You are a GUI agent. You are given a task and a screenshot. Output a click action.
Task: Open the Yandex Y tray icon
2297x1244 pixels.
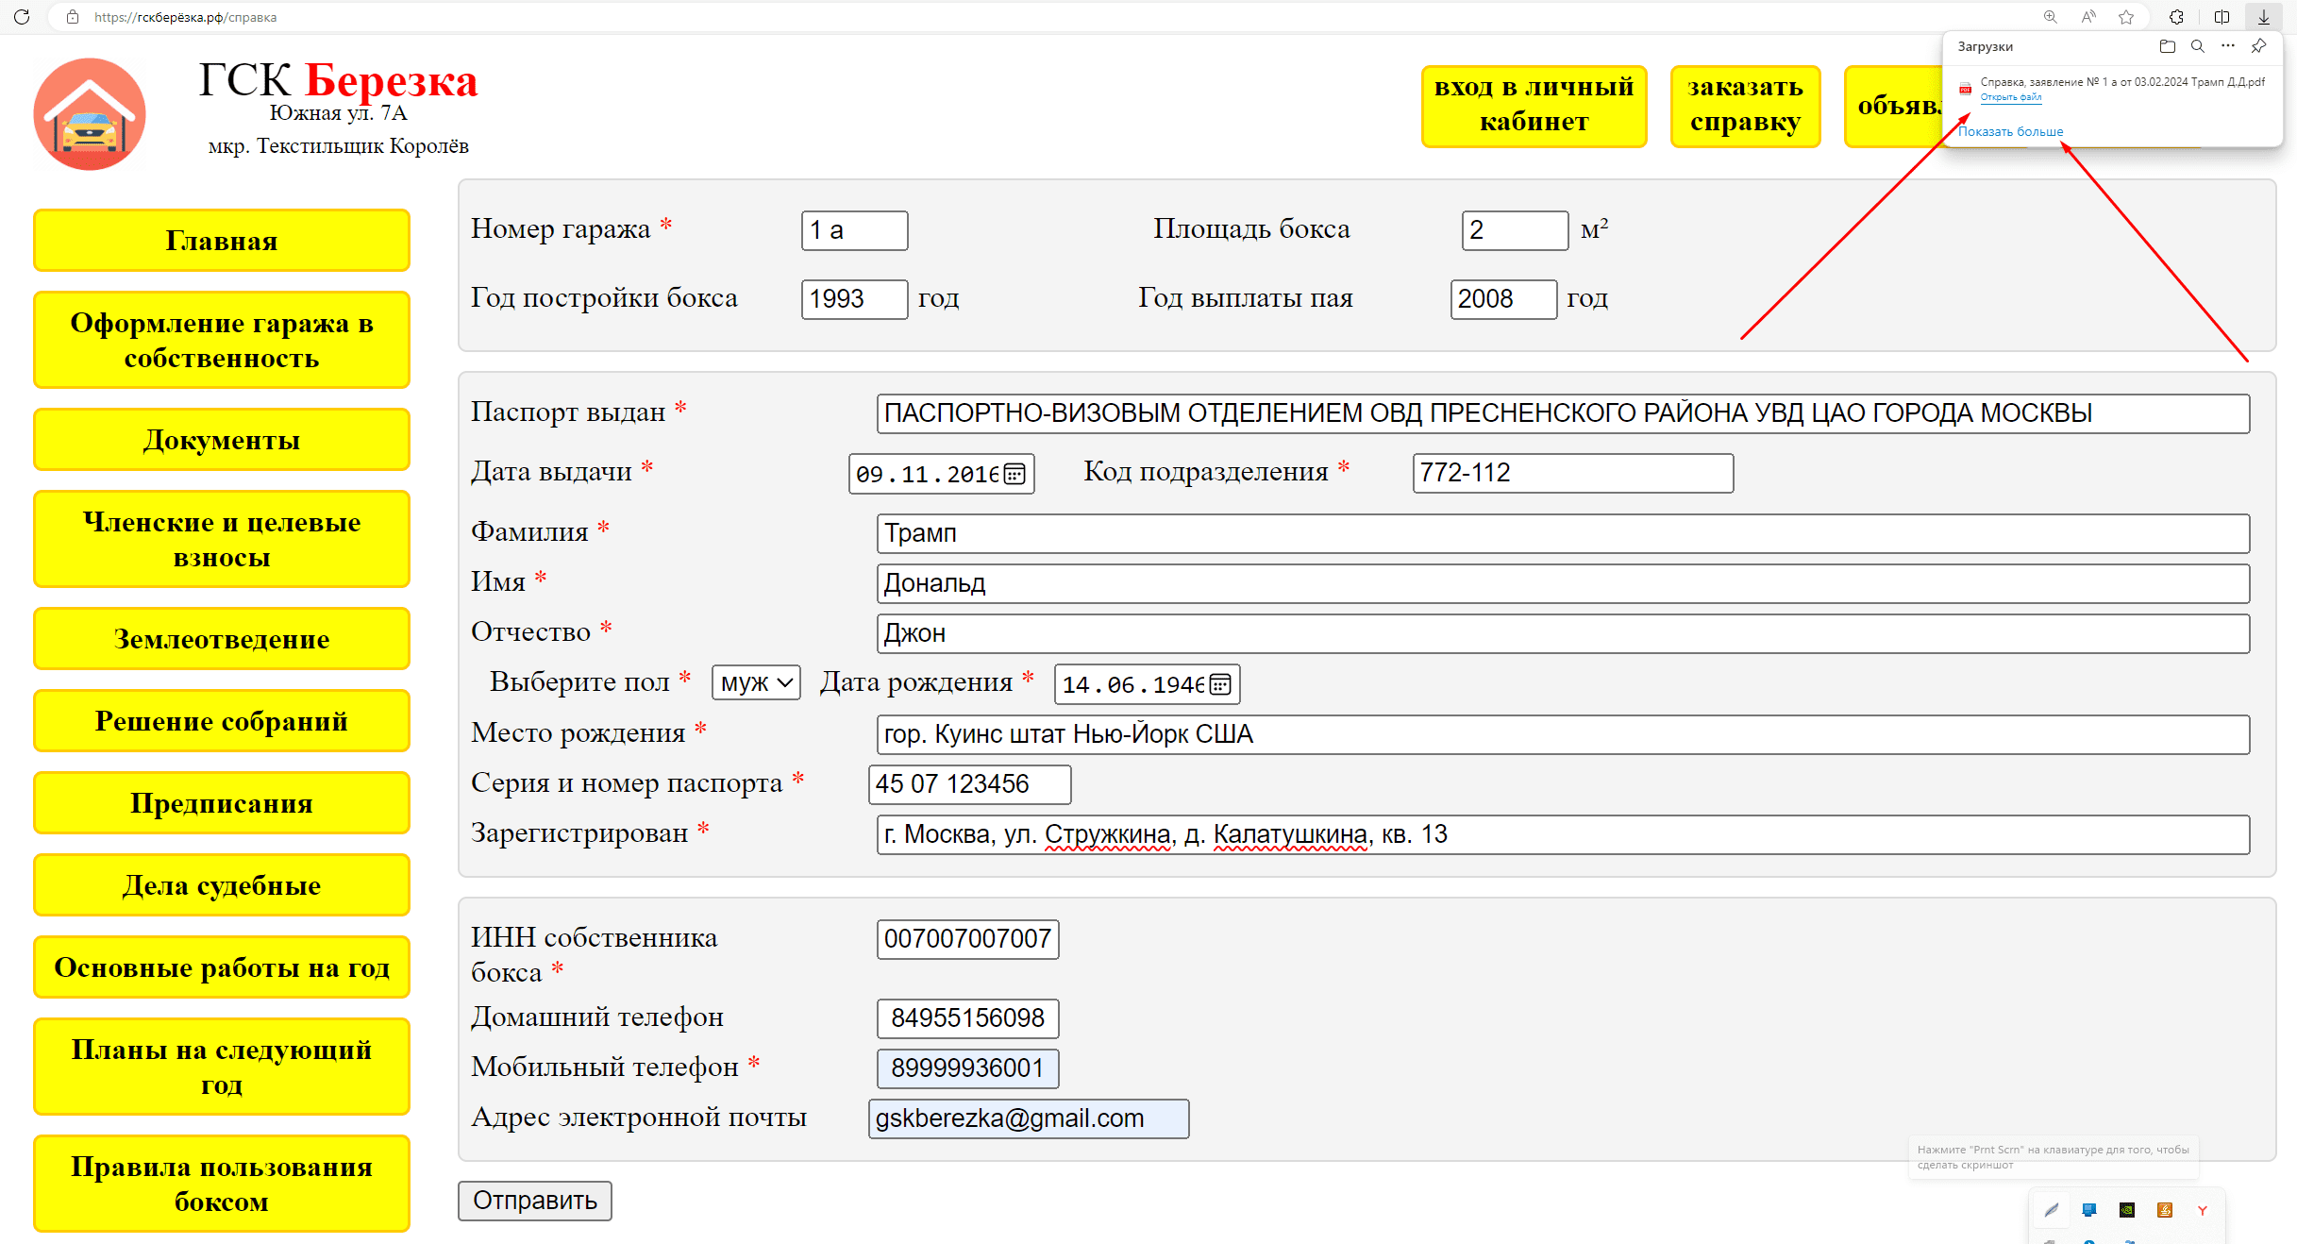coord(2203,1210)
